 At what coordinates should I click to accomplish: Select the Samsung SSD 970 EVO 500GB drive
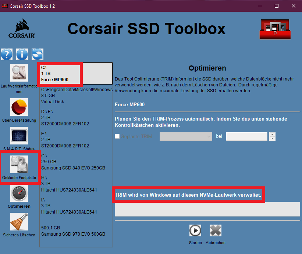click(76, 231)
